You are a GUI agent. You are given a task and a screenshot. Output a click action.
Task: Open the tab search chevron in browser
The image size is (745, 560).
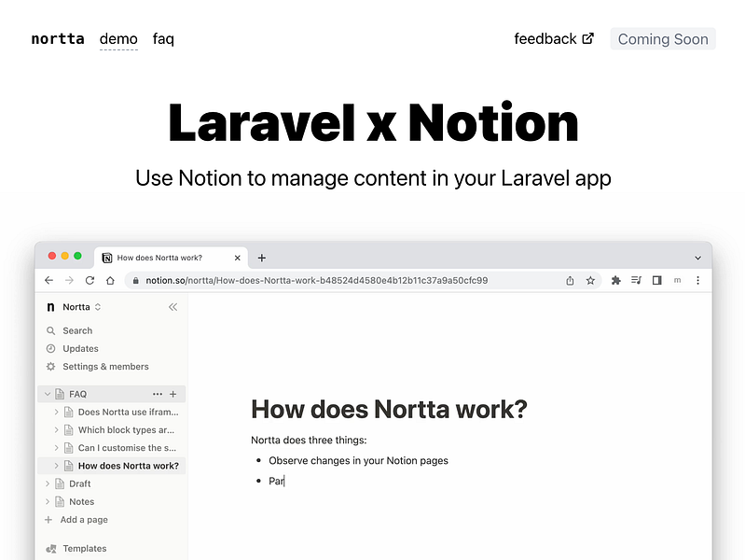click(x=697, y=258)
